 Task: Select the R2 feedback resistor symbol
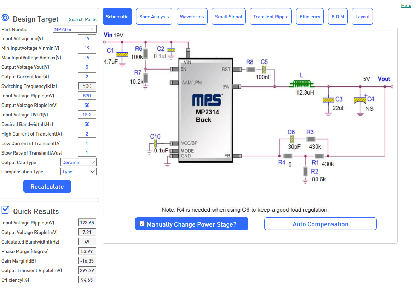pyautogui.click(x=306, y=171)
